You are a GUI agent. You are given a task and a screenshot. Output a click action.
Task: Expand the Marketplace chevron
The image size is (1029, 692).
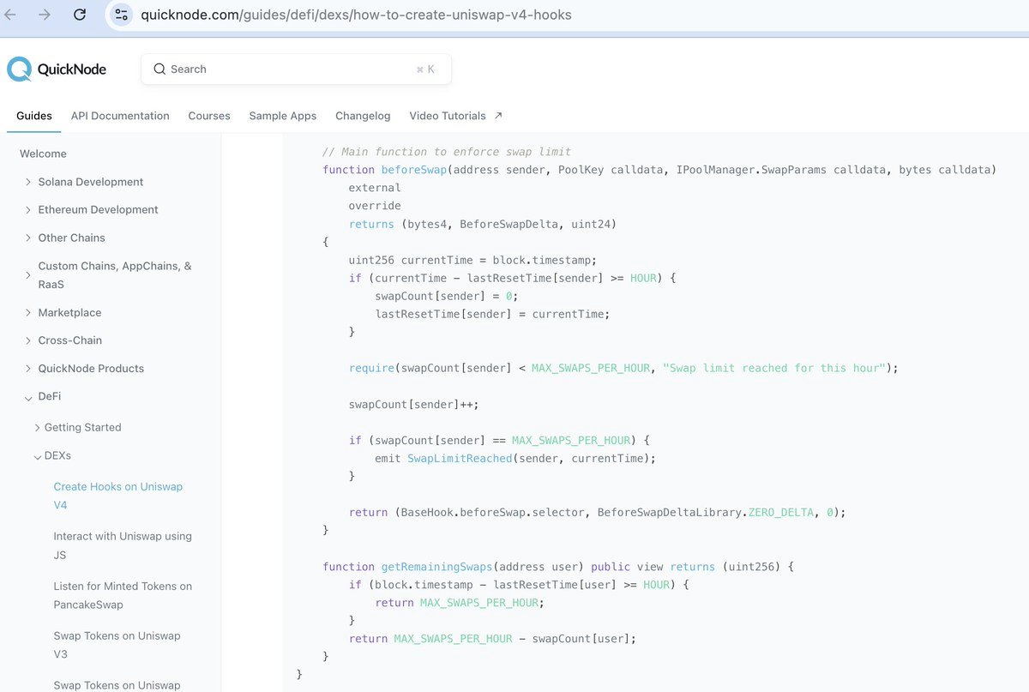[x=28, y=312]
